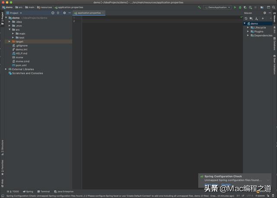The height and width of the screenshot is (198, 277).
Task: Open the Spring tool window tab
Action: 28,192
